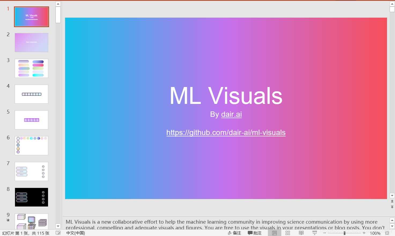Click thumbnail panel scroll up arrow
Viewport: 395px width, 236px height.
[58, 4]
